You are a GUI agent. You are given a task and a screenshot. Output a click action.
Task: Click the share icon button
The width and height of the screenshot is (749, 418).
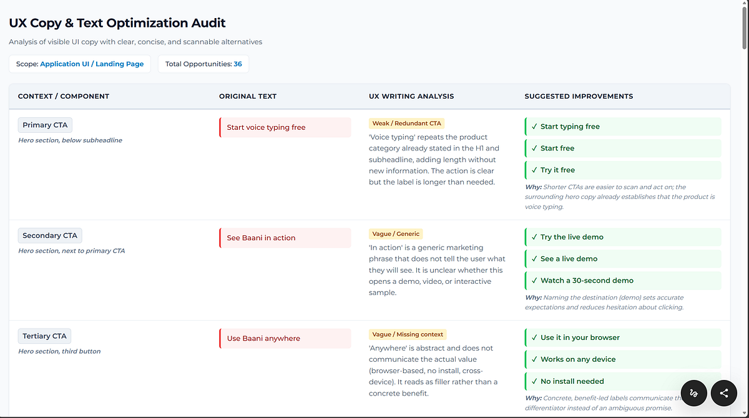coord(724,393)
